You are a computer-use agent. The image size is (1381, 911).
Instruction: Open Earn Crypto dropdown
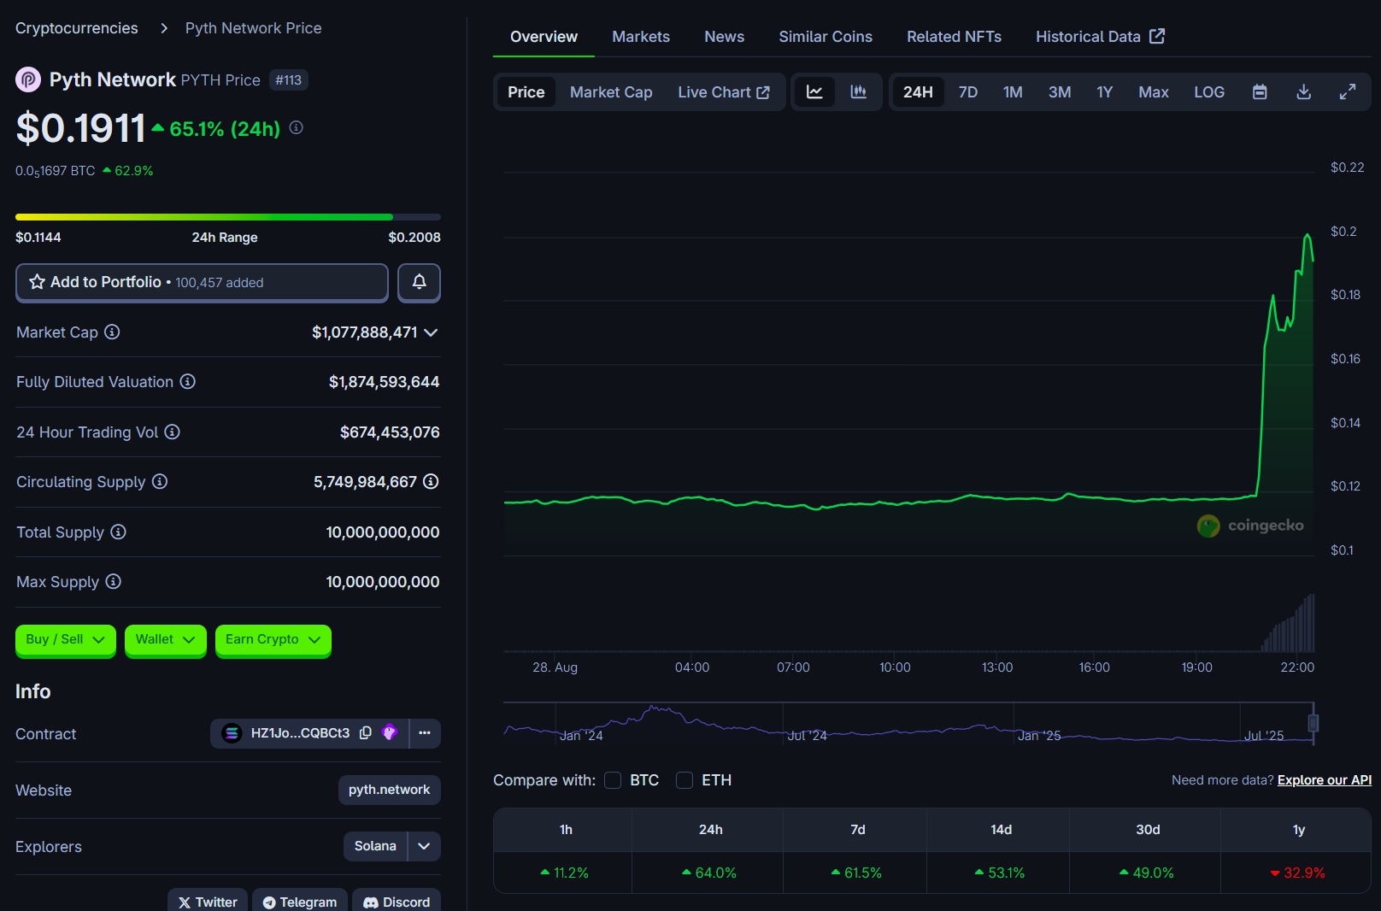273,639
